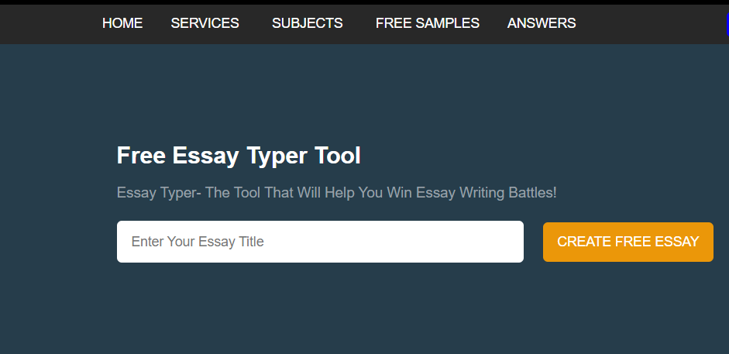The image size is (729, 354).
Task: Select the Free Essay Typer Tool heading
Action: pos(239,156)
